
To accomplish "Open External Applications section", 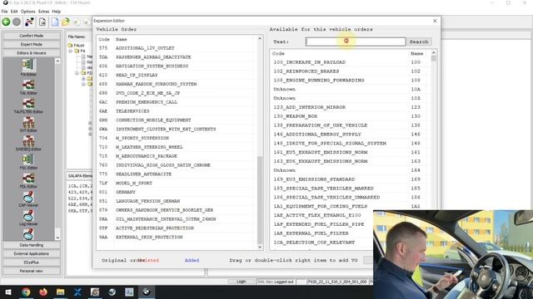I will [32, 253].
